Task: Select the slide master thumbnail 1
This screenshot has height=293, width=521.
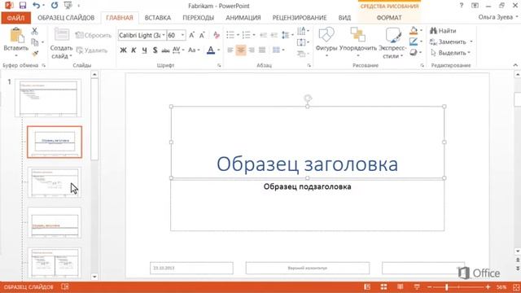Action: point(48,98)
